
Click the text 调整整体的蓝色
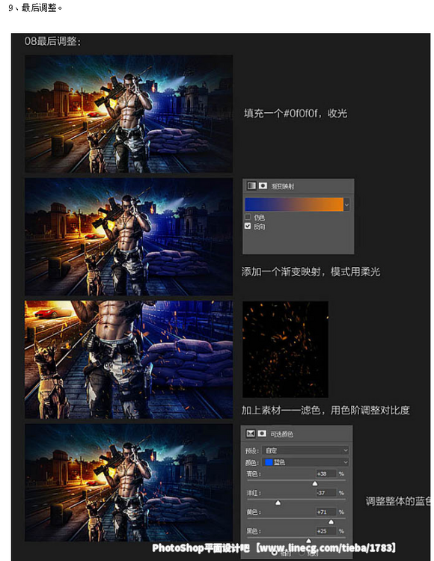tap(398, 501)
